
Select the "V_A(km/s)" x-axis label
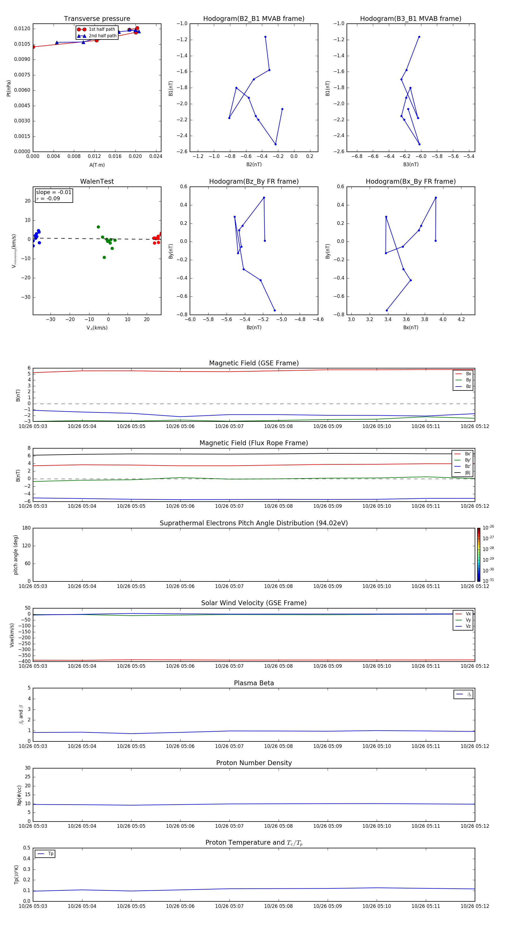[x=97, y=328]
